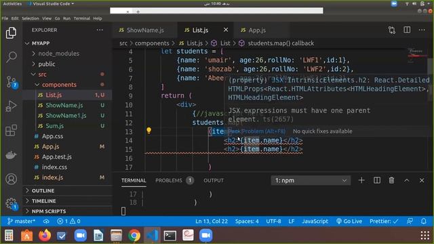
Task: Open the Selection menu
Action: click(x=31, y=18)
